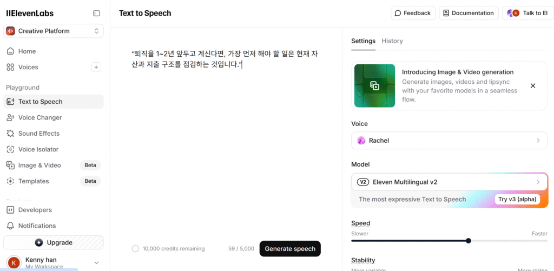
Task: Click into the Korean text input area
Action: coord(227,135)
